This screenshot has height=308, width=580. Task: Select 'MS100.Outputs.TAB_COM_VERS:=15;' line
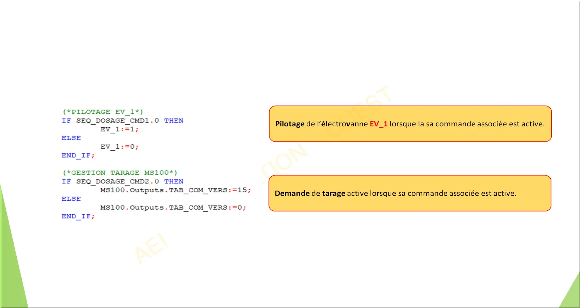[x=175, y=190]
